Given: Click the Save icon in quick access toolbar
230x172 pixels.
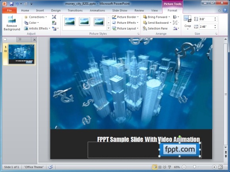Looking at the screenshot, I should pyautogui.click(x=11, y=4).
